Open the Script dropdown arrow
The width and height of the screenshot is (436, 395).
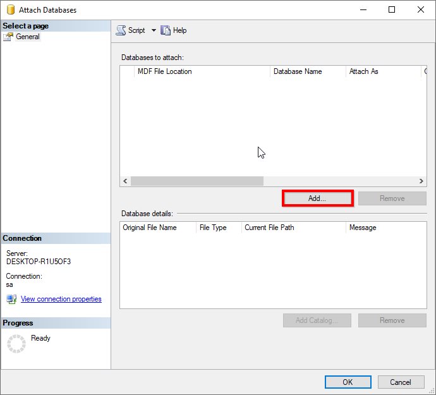[x=154, y=30]
